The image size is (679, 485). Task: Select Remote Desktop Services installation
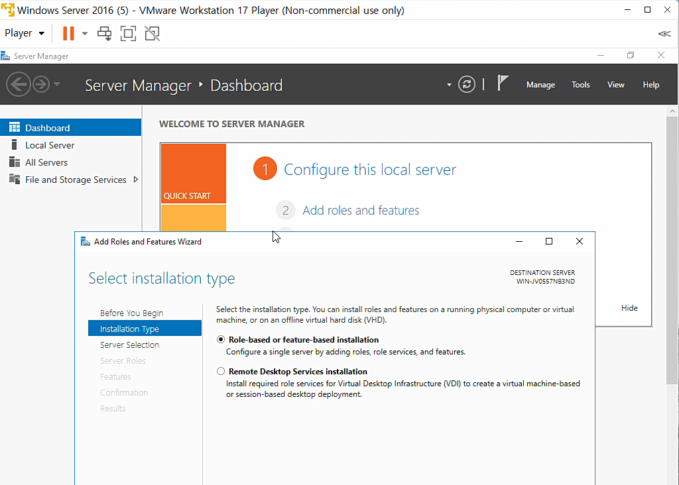pyautogui.click(x=221, y=371)
